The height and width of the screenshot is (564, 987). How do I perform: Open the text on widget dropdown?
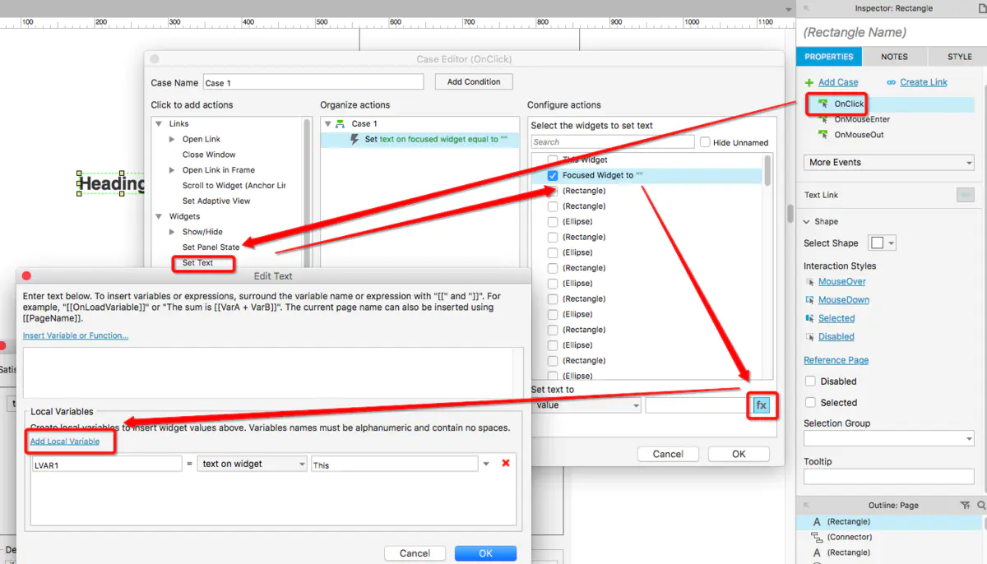(252, 464)
